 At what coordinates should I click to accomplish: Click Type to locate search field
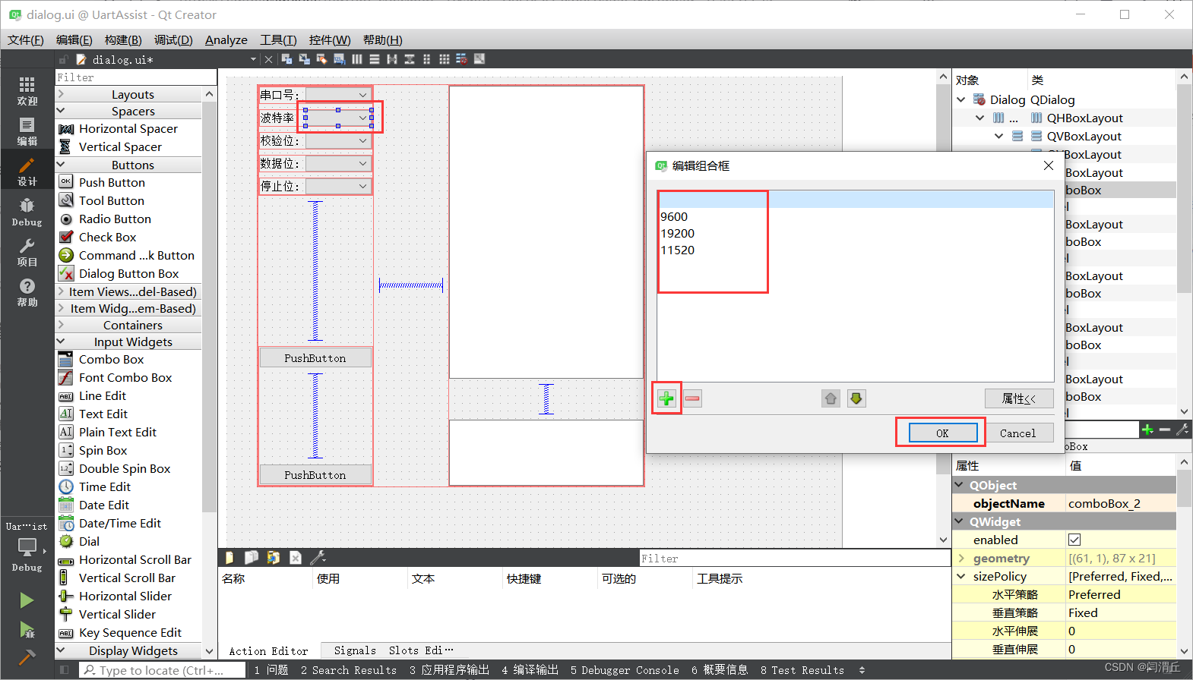point(163,670)
